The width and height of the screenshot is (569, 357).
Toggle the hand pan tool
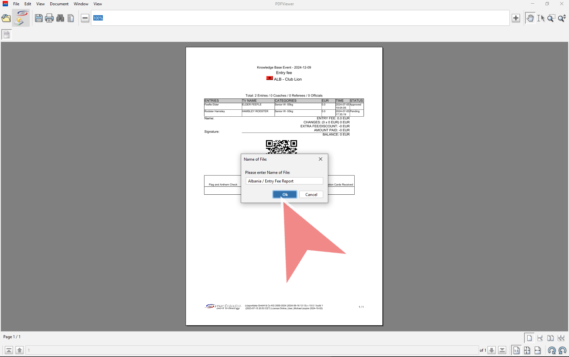pyautogui.click(x=530, y=18)
